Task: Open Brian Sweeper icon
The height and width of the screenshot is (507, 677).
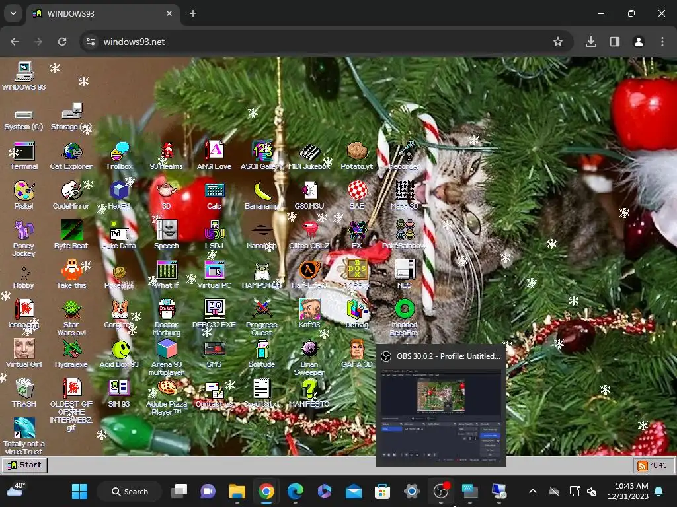Action: pos(309,349)
